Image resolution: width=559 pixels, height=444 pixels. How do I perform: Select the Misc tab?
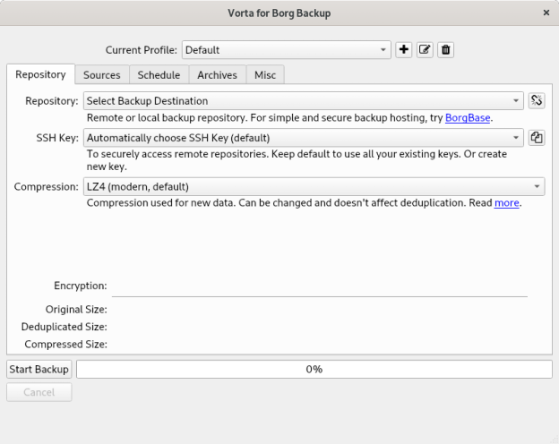[265, 75]
